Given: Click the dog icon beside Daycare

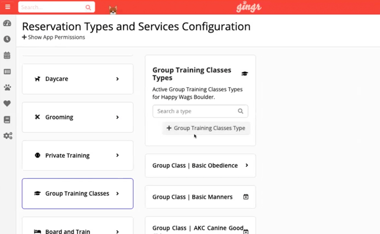Looking at the screenshot, I should click(37, 79).
